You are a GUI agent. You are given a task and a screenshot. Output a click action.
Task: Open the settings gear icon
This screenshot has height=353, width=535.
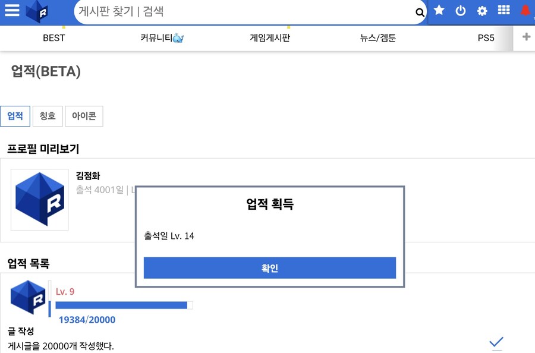pyautogui.click(x=481, y=11)
